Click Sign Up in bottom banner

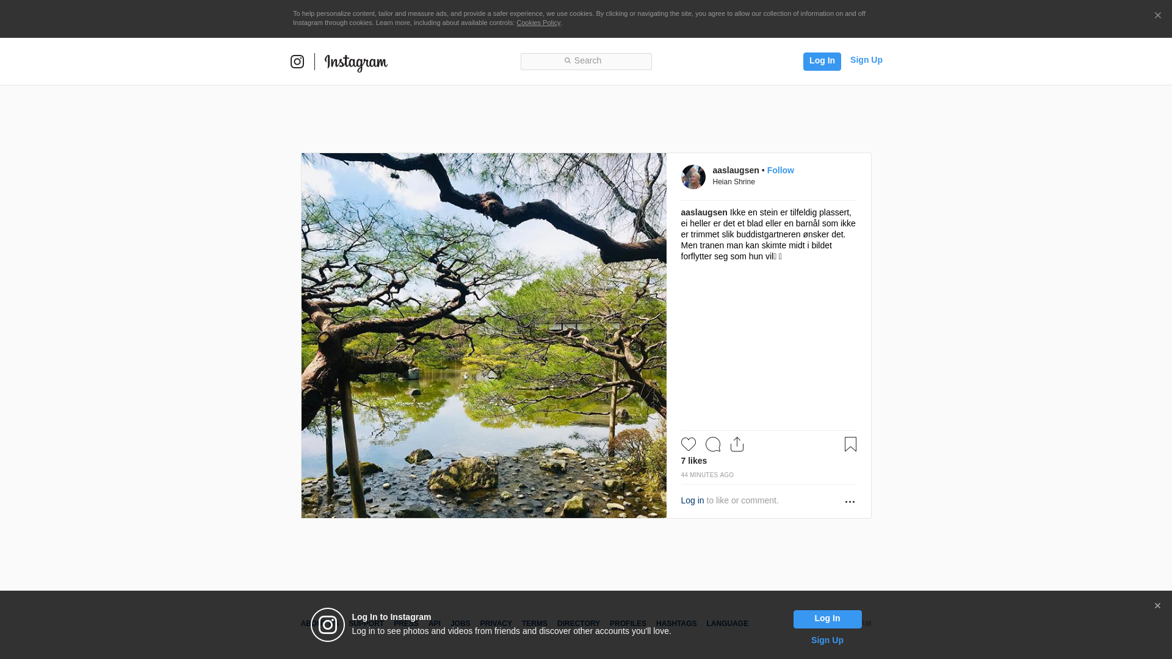[827, 640]
